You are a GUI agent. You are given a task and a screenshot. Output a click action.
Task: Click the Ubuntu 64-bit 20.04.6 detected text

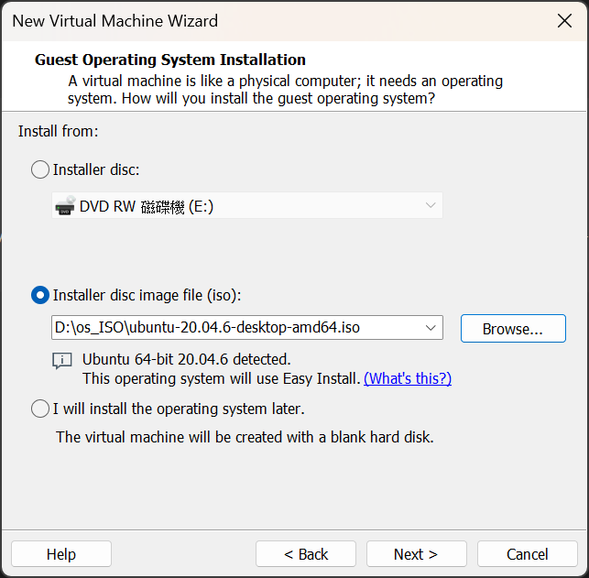(186, 359)
